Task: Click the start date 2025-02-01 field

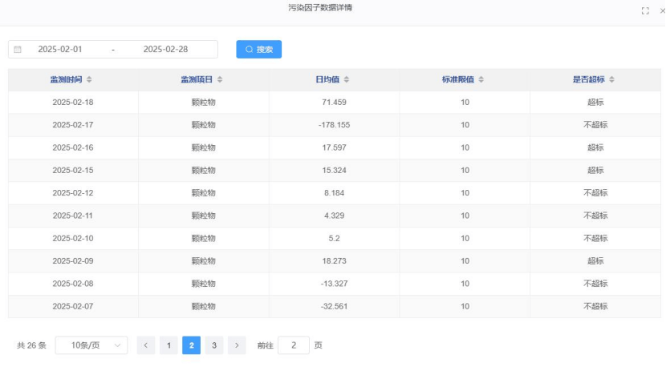Action: click(x=60, y=50)
